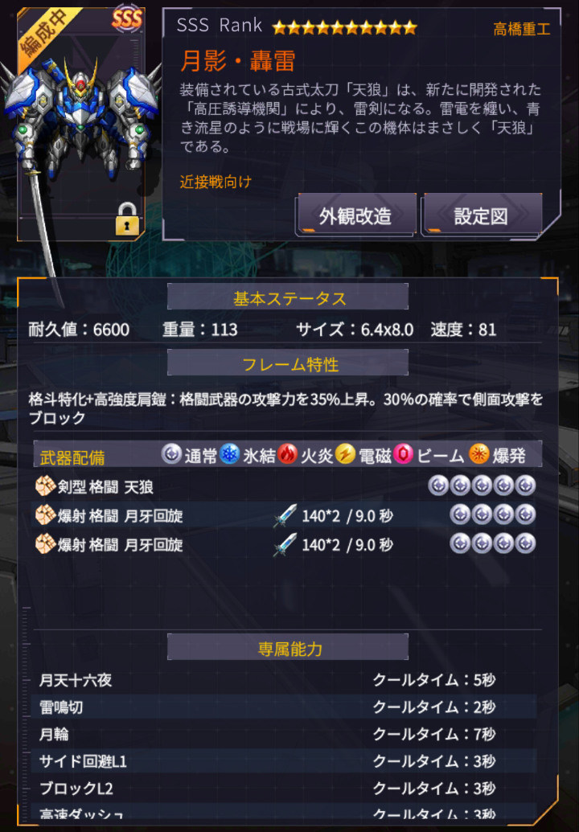
Task: Select the second 爆射 格闘 月牙回旋 weapon row
Action: [285, 545]
